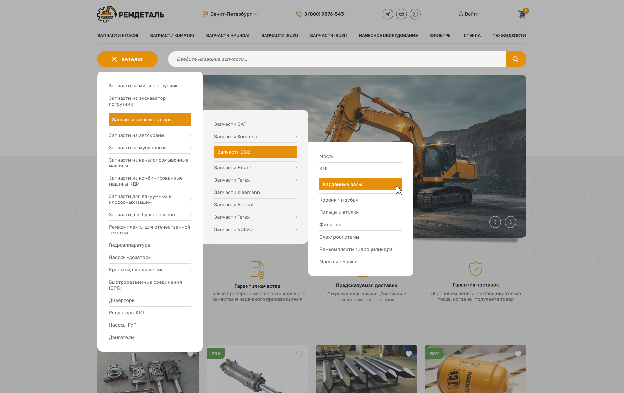Open Навесное оборудование navigation item
The image size is (624, 393).
pos(388,36)
